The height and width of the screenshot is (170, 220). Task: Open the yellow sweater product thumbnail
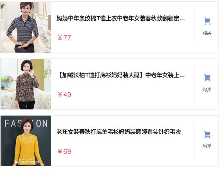tap(26, 141)
